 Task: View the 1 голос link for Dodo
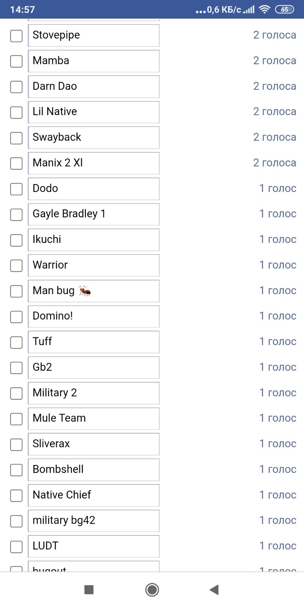click(278, 188)
